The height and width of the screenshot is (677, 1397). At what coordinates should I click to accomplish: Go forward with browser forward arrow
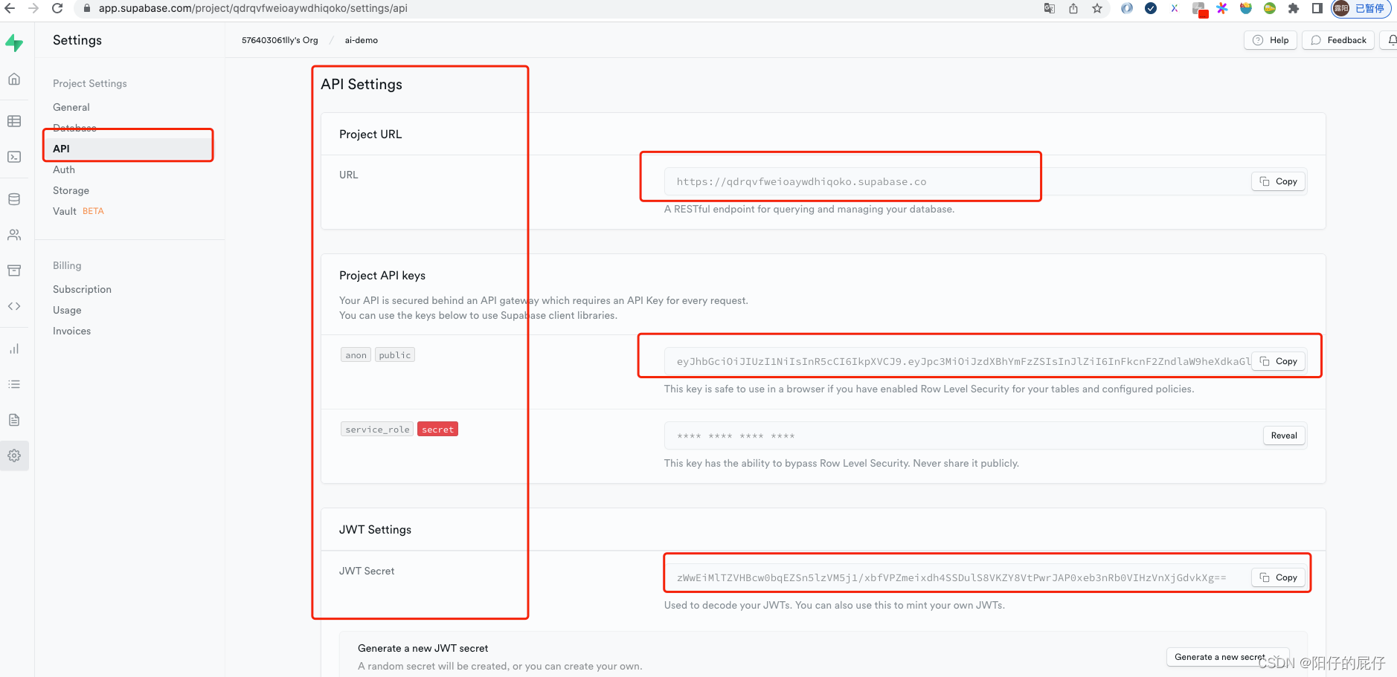[33, 8]
